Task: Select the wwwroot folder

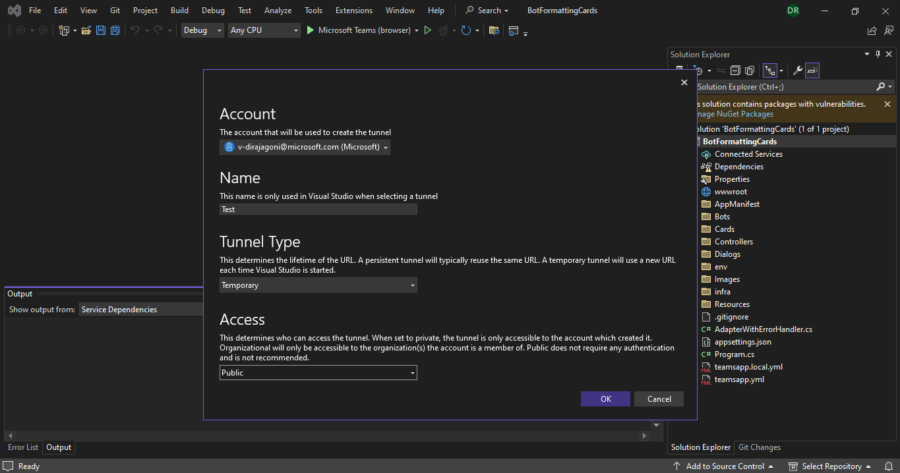Action: point(731,192)
